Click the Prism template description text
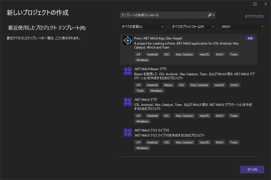 [187, 46]
